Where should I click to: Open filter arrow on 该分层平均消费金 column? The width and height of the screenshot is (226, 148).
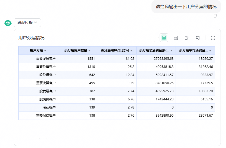point(210,51)
